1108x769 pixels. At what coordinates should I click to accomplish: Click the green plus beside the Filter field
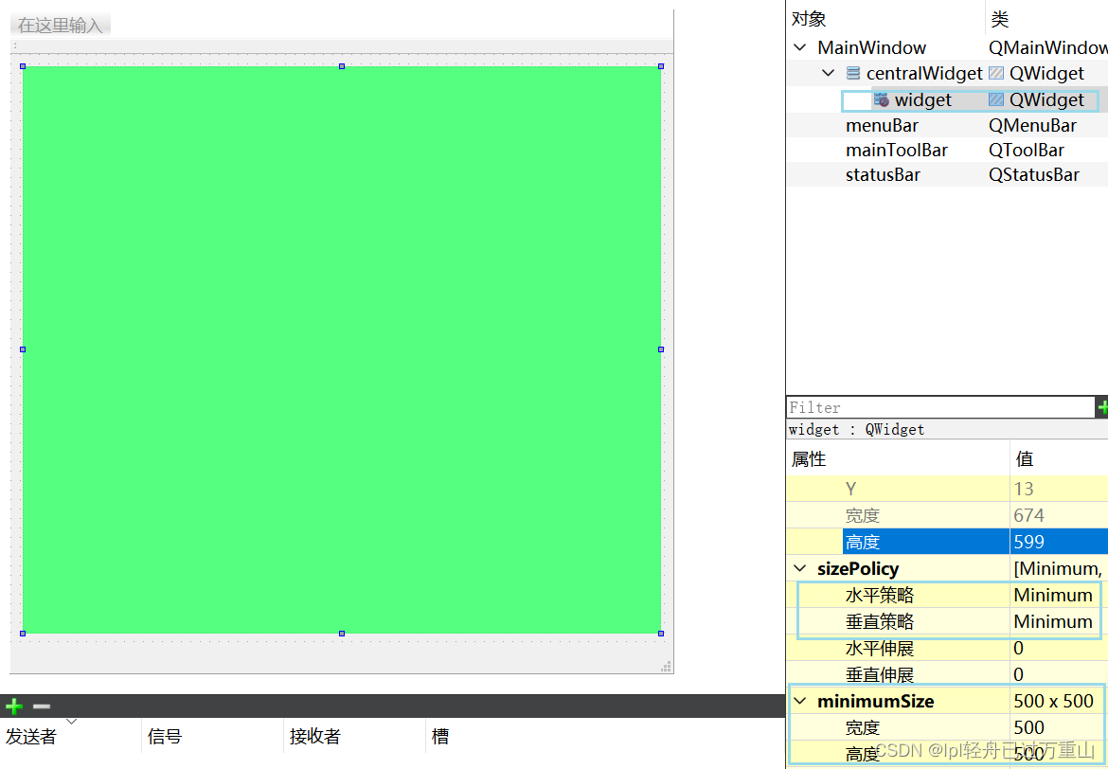[1101, 407]
